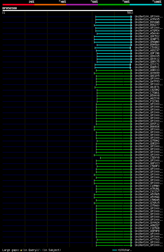Viewport: 164px width, 252px height.
Task: Select the UniRef100_Q56WN0 label
Action: pos(147,42)
